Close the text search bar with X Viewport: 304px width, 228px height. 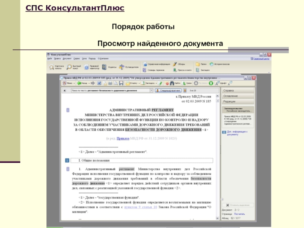click(64, 91)
